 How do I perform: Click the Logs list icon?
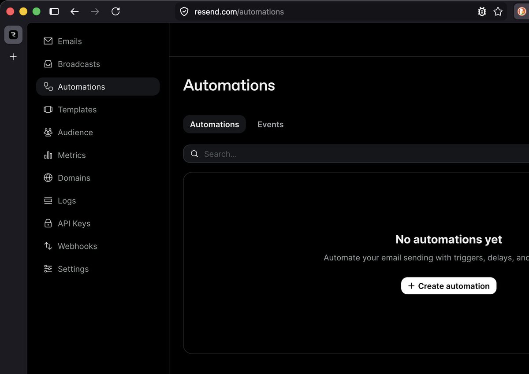click(48, 200)
